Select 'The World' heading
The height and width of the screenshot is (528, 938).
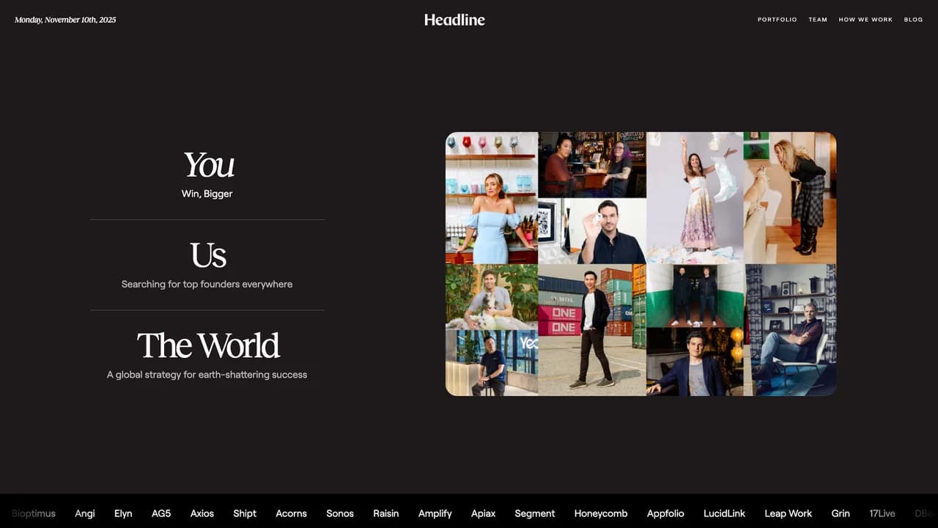click(208, 345)
